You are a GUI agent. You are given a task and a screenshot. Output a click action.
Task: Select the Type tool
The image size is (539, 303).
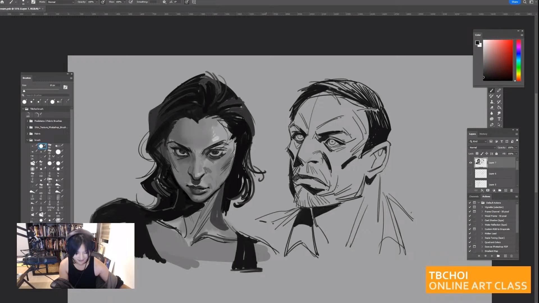499,119
